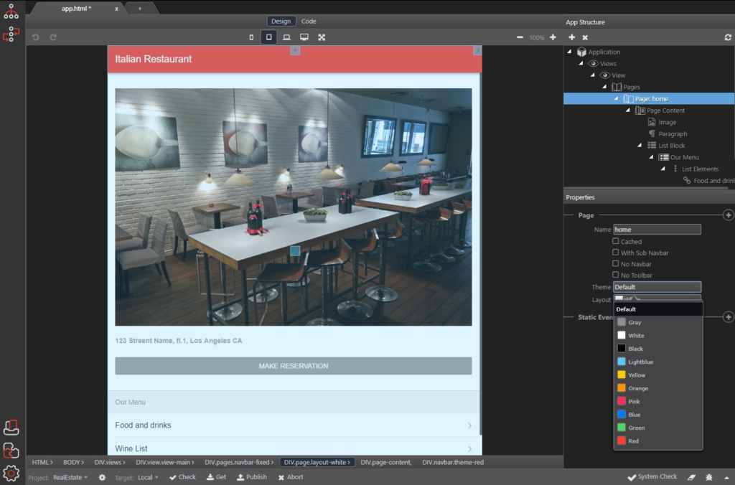Click the undo arrow above the canvas
This screenshot has width=735, height=485.
[34, 37]
